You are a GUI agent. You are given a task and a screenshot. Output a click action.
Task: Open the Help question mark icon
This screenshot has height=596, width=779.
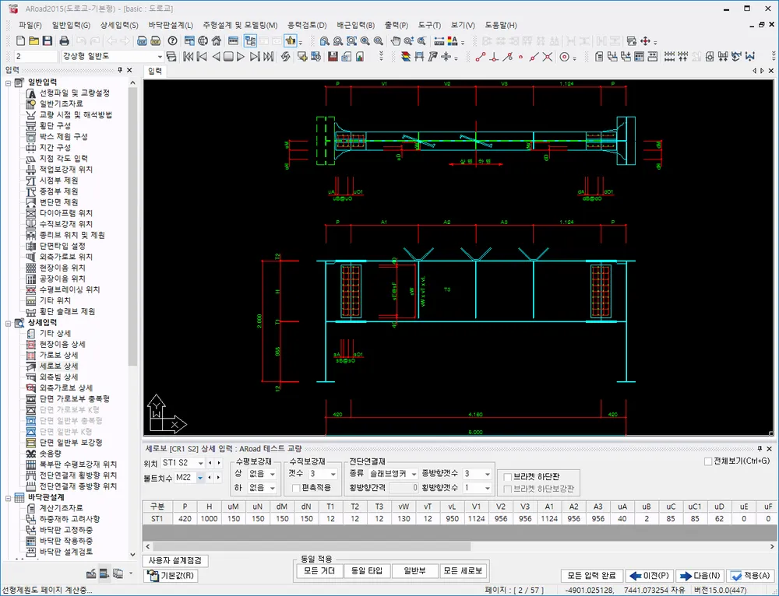(172, 40)
